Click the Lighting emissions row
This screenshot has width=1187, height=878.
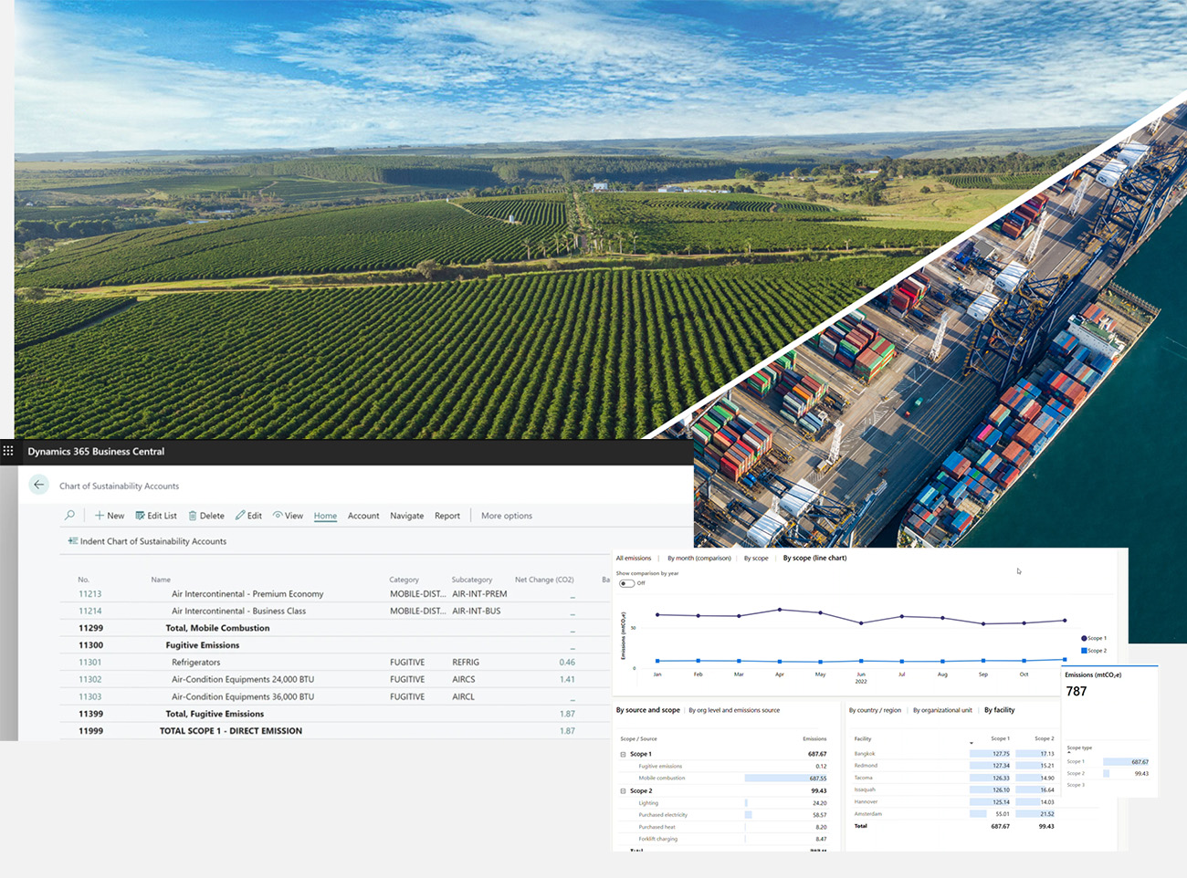(723, 803)
